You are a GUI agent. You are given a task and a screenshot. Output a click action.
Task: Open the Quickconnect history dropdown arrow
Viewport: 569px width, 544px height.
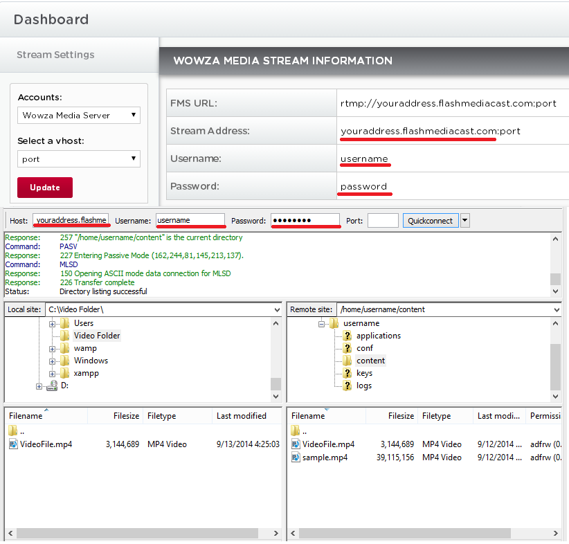pos(465,220)
